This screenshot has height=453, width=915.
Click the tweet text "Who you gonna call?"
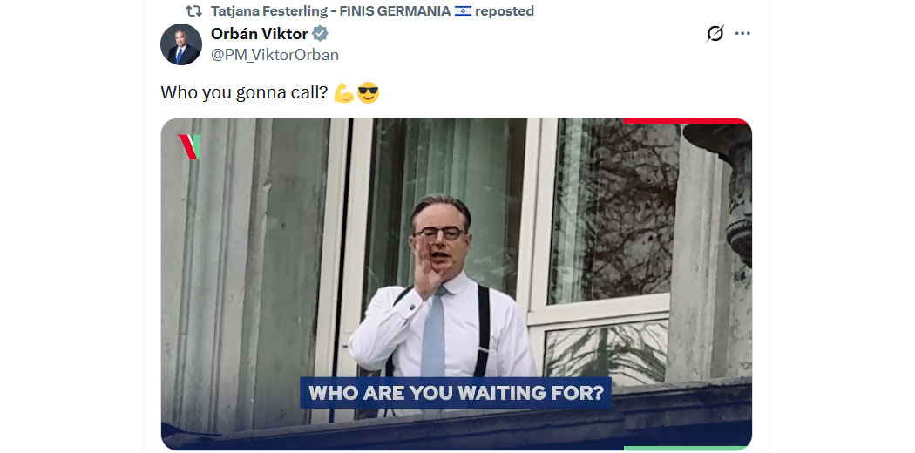[x=244, y=92]
